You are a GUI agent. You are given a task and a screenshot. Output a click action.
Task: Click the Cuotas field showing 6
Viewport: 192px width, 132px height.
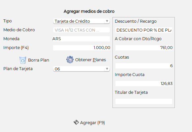pos(144,66)
